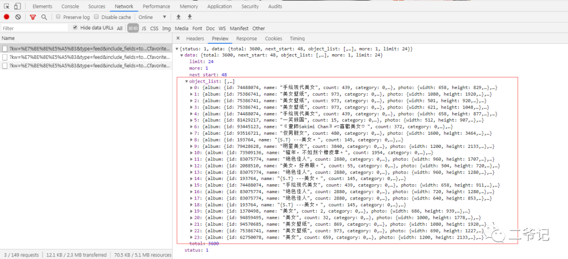
Task: Enable the Preserve log checkbox
Action: (x=58, y=17)
